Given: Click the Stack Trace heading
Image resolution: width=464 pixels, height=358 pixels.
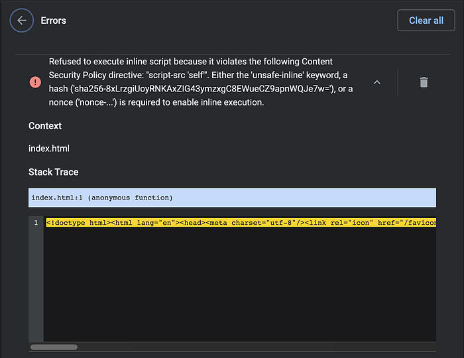Looking at the screenshot, I should click(x=53, y=172).
